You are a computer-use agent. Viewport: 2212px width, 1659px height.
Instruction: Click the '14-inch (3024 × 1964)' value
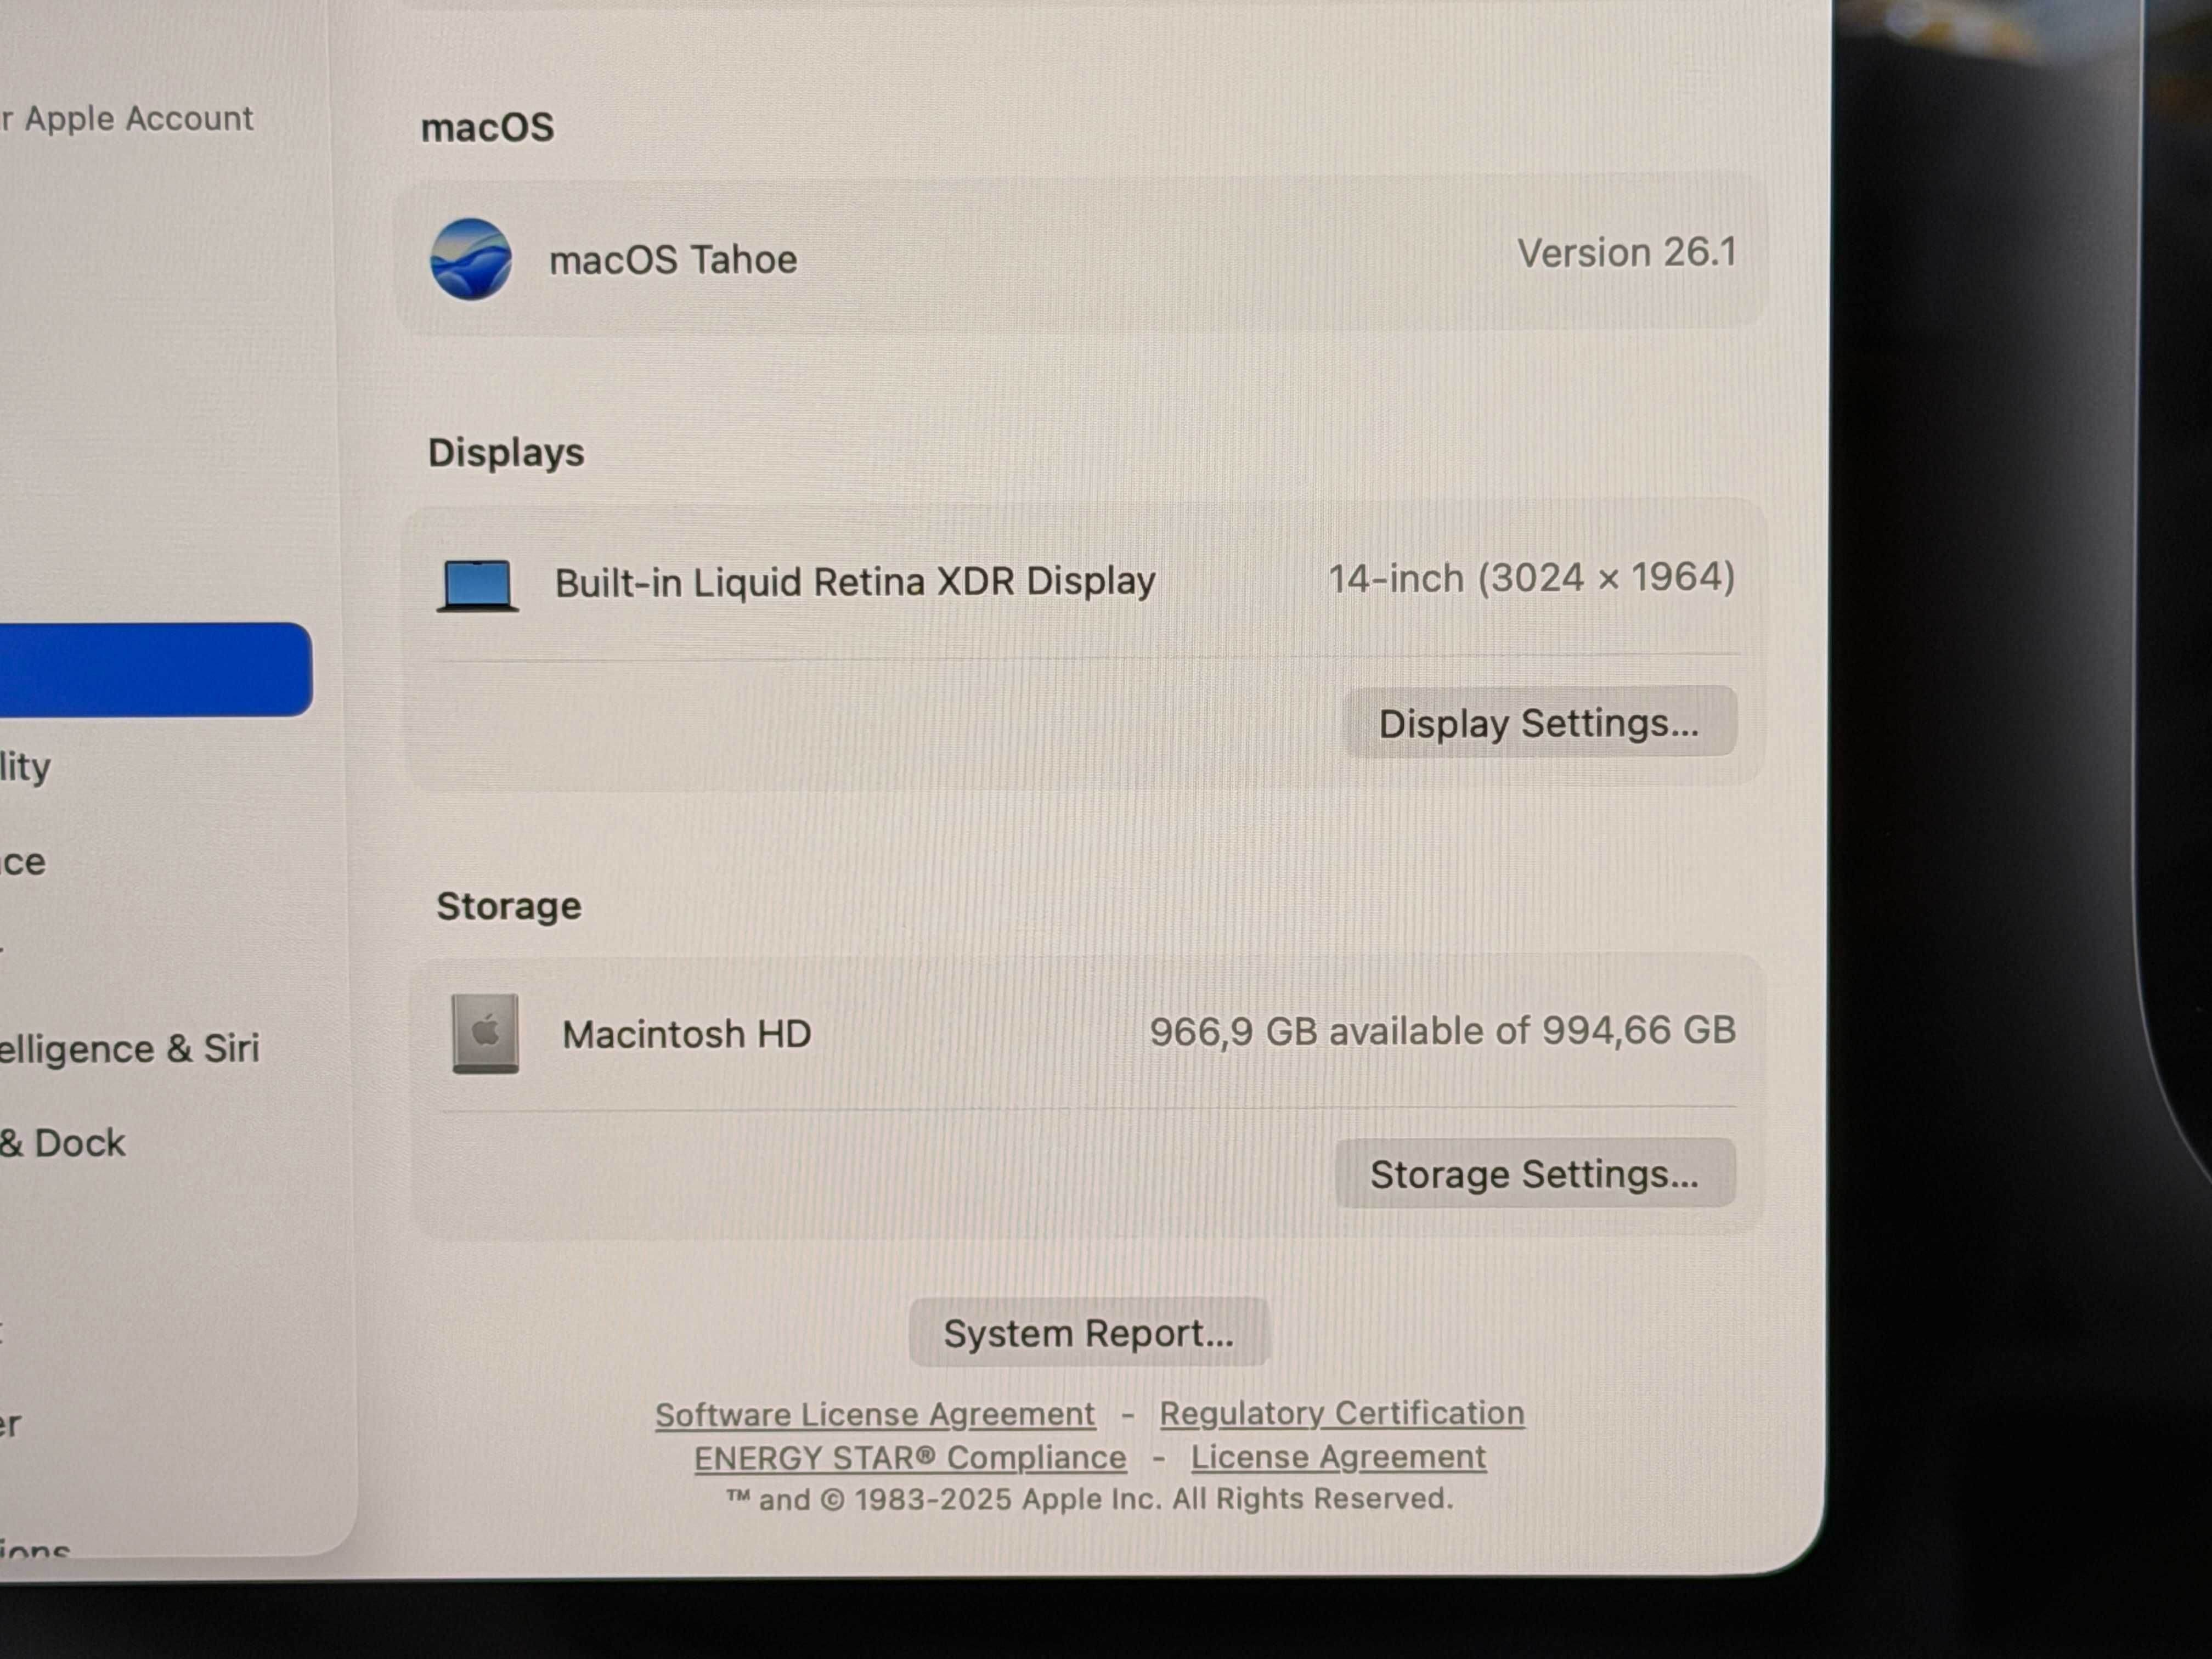click(1531, 577)
